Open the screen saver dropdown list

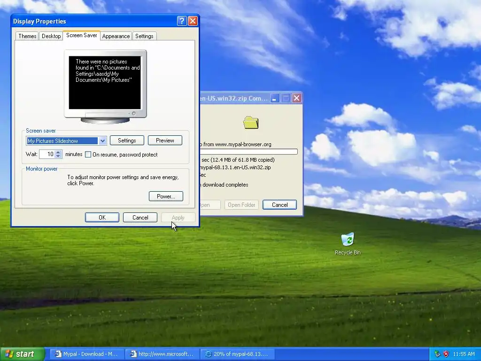pos(102,141)
